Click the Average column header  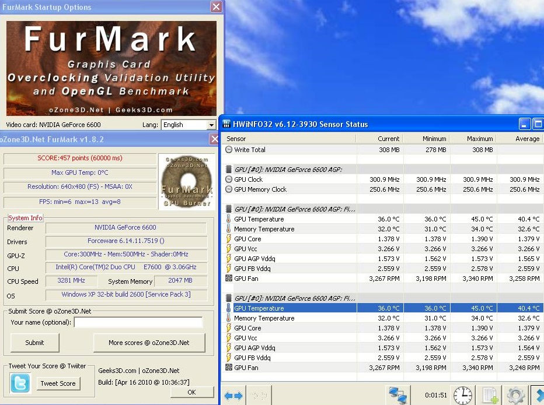(x=519, y=139)
